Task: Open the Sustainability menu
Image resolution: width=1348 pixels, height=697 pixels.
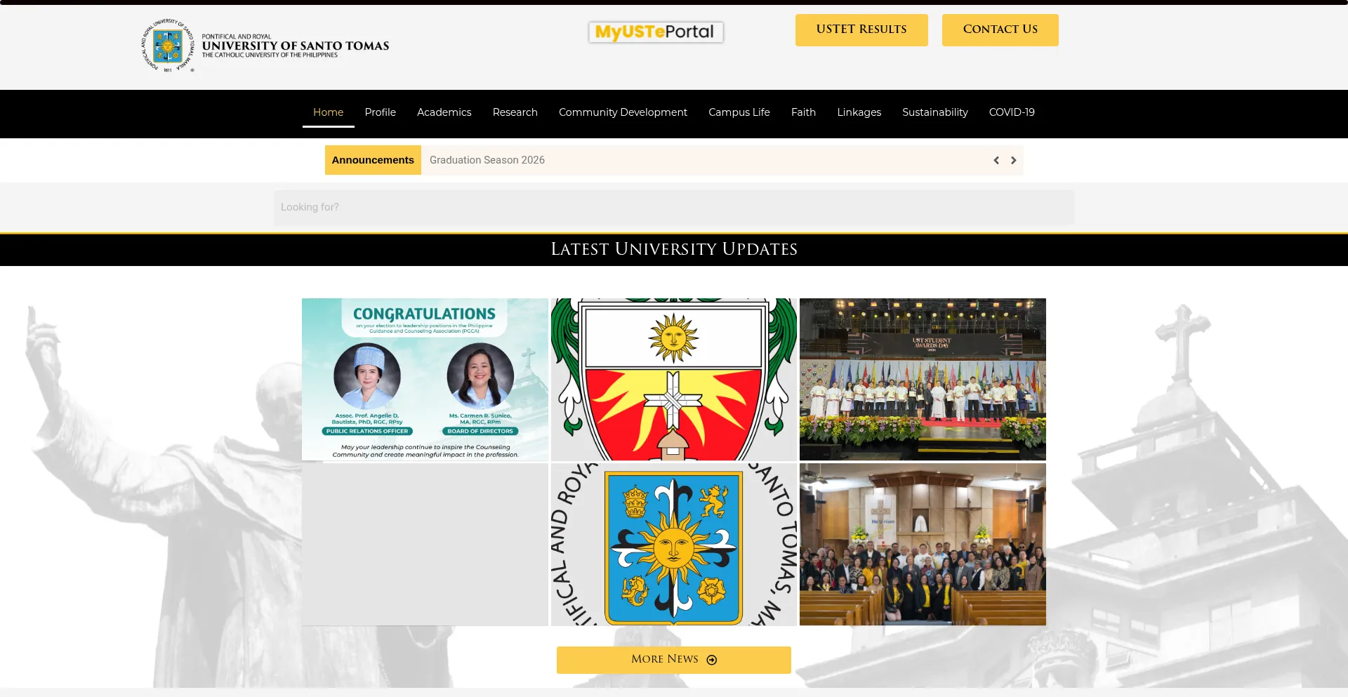Action: 935,112
